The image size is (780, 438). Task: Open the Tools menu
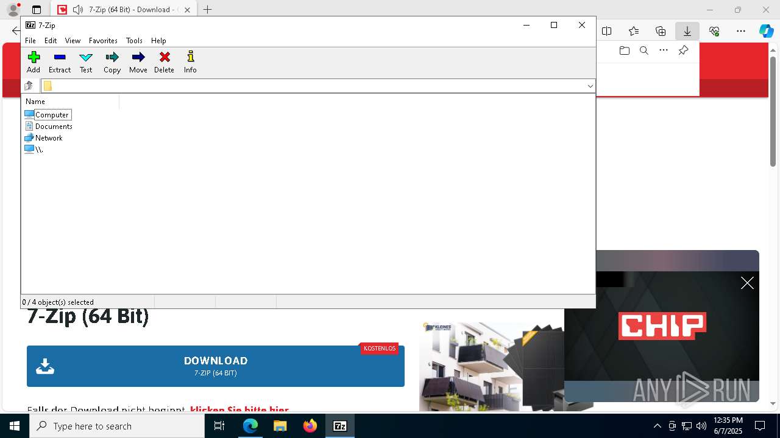[134, 41]
